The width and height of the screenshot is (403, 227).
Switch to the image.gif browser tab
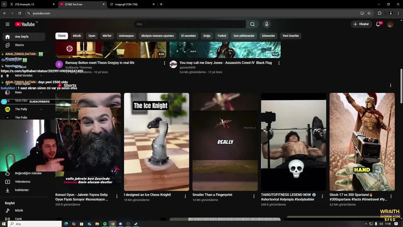133,4
